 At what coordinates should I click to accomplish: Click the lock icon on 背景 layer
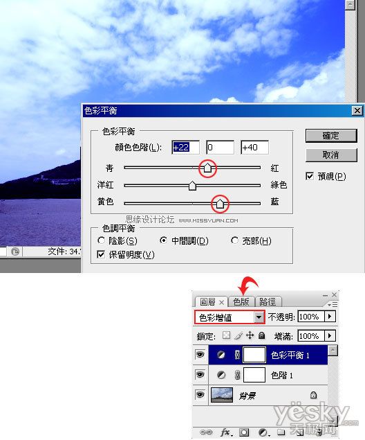click(x=313, y=395)
